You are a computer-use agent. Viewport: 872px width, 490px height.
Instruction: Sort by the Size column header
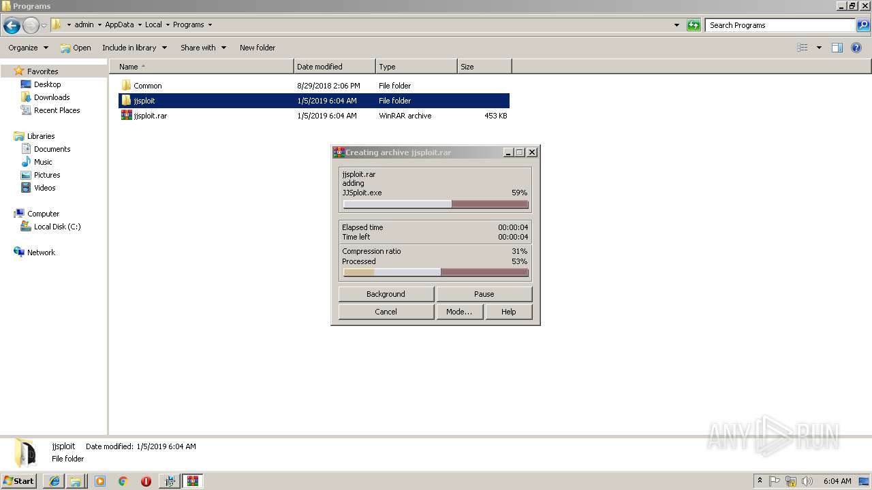(x=484, y=67)
